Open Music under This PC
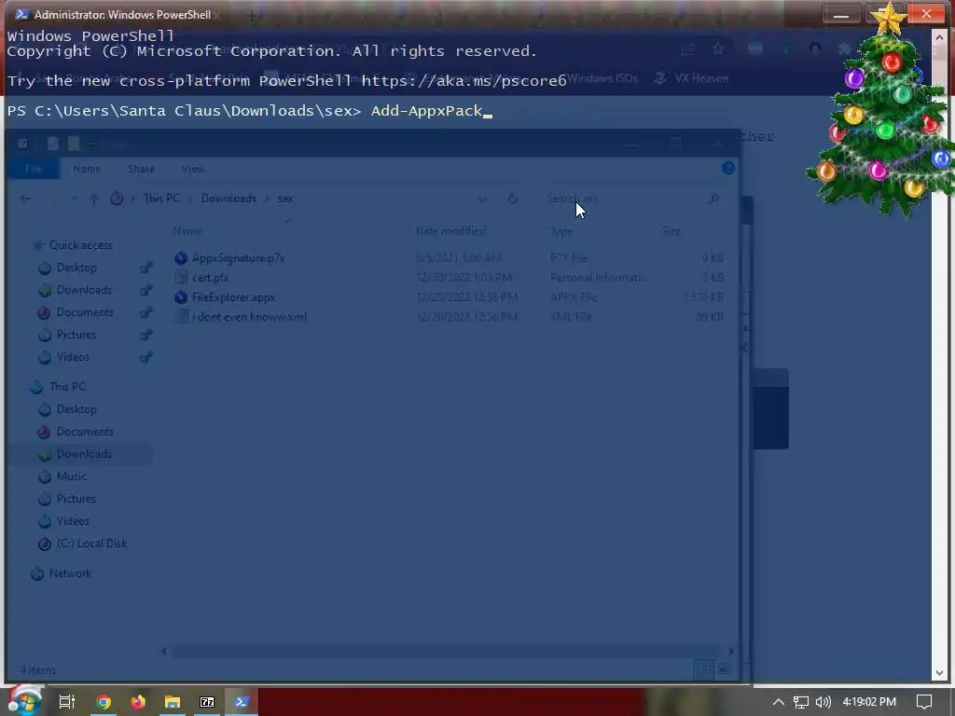 point(72,476)
